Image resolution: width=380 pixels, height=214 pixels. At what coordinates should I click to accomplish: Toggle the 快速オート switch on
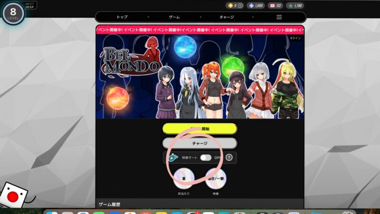206,157
